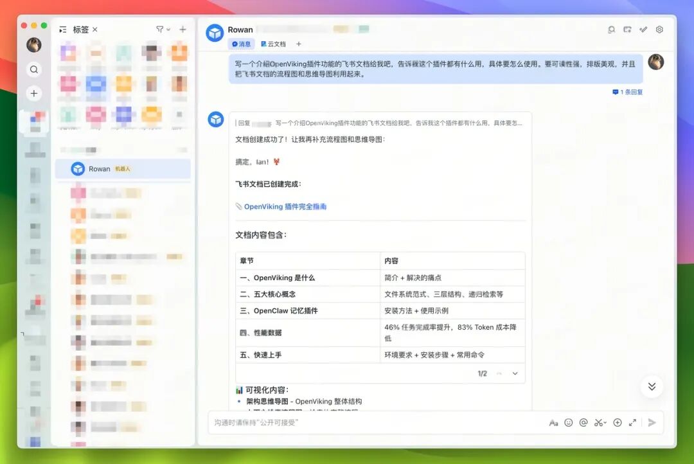
Task: Click the 内容 table header cell
Action: click(x=452, y=261)
